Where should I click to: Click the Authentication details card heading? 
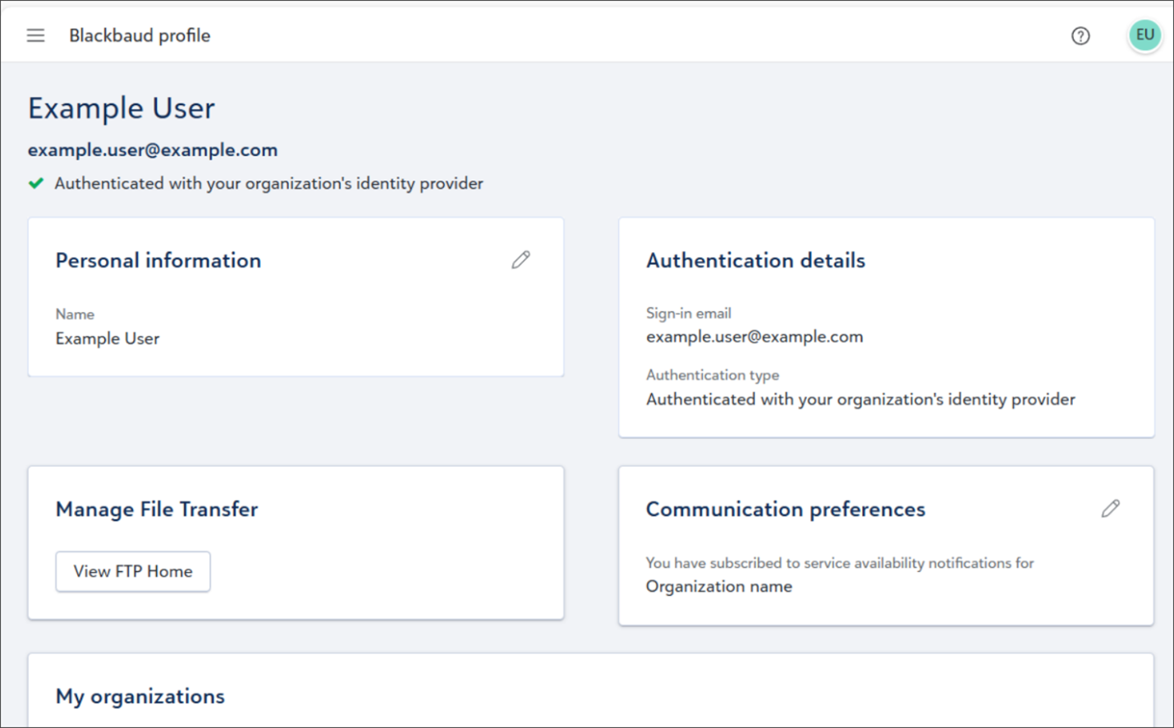(755, 260)
